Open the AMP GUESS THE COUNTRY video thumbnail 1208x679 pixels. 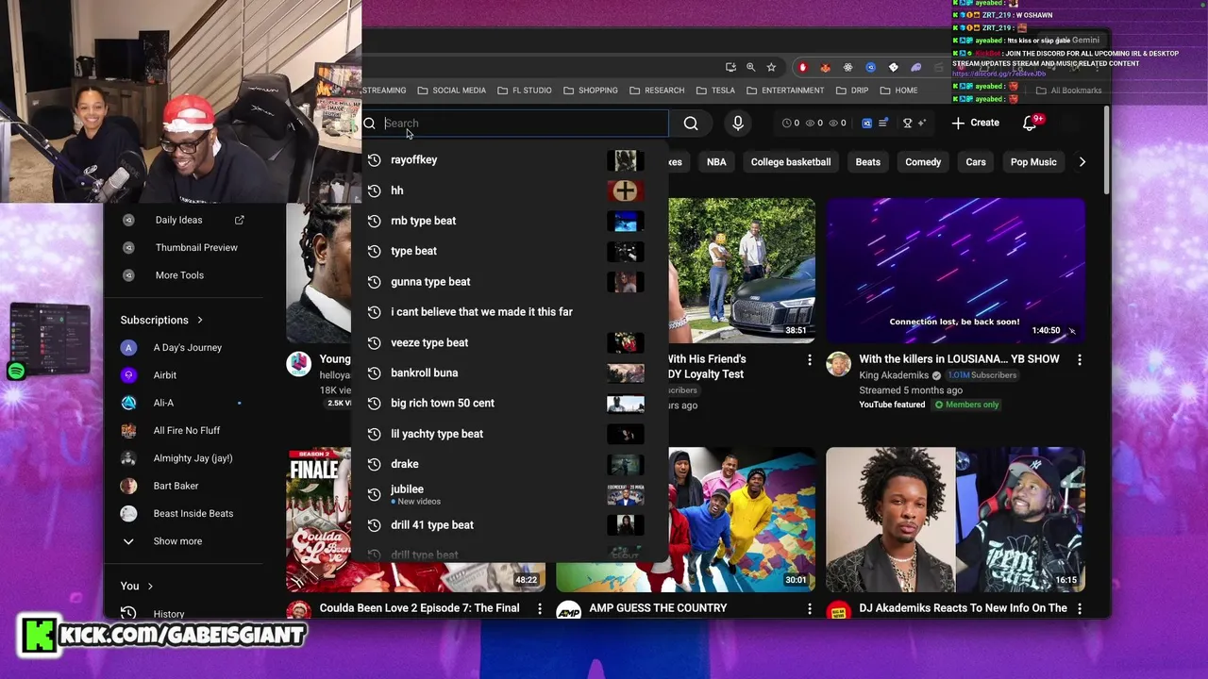pyautogui.click(x=686, y=520)
